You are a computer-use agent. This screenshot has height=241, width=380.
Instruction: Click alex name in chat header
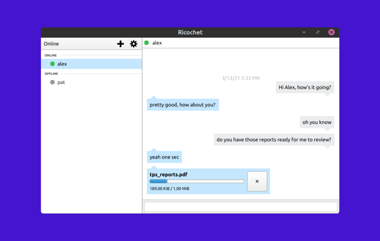(157, 43)
